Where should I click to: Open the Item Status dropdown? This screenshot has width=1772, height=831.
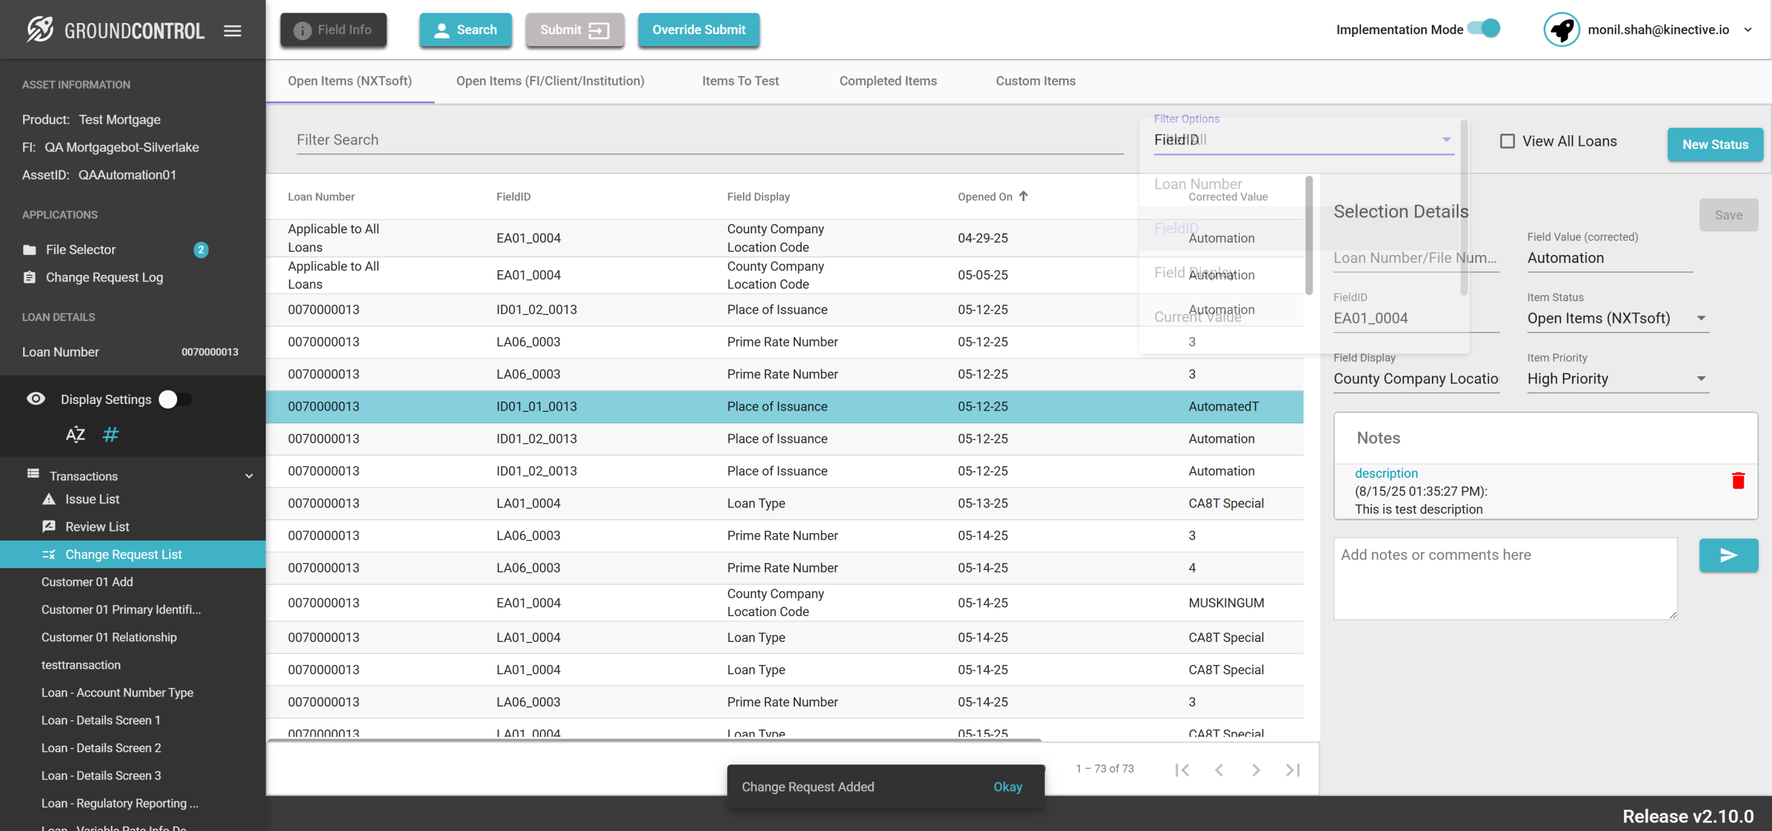1616,318
